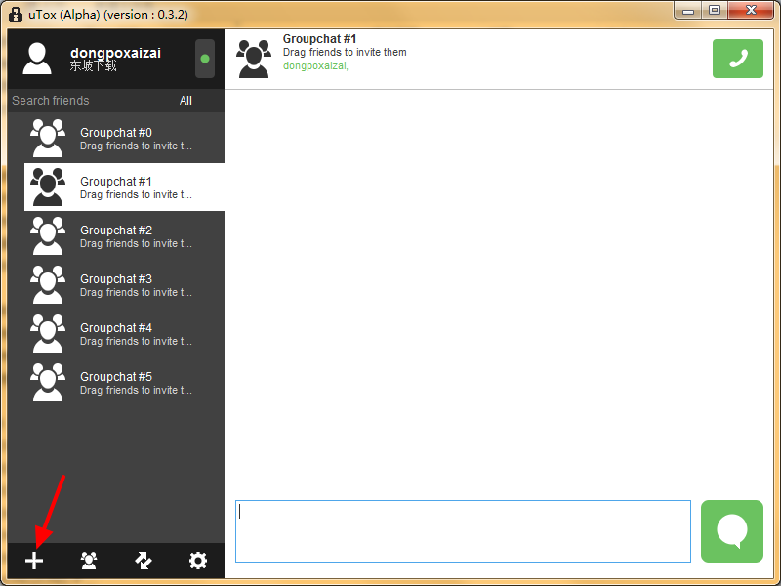Select Groupchat #0 in the list
Screen dimensions: 781x586
[115, 138]
